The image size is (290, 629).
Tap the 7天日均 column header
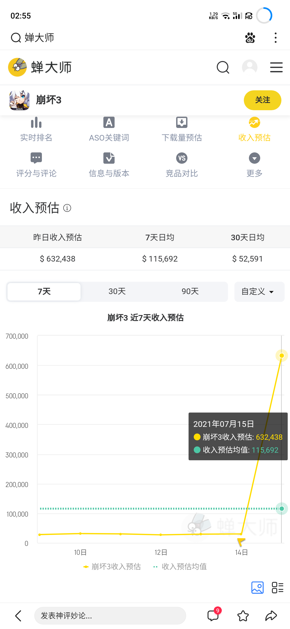pos(160,237)
